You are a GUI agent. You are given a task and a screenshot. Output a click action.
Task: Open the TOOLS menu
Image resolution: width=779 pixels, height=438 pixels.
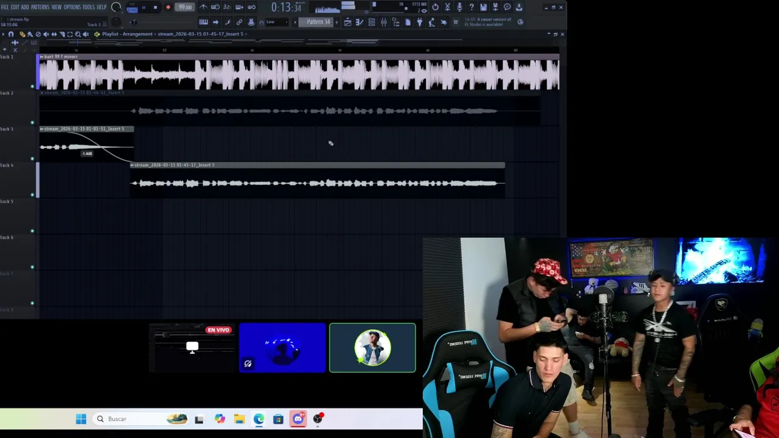coord(89,7)
